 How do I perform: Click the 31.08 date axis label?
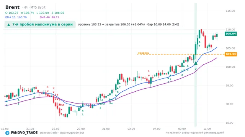[106, 129]
